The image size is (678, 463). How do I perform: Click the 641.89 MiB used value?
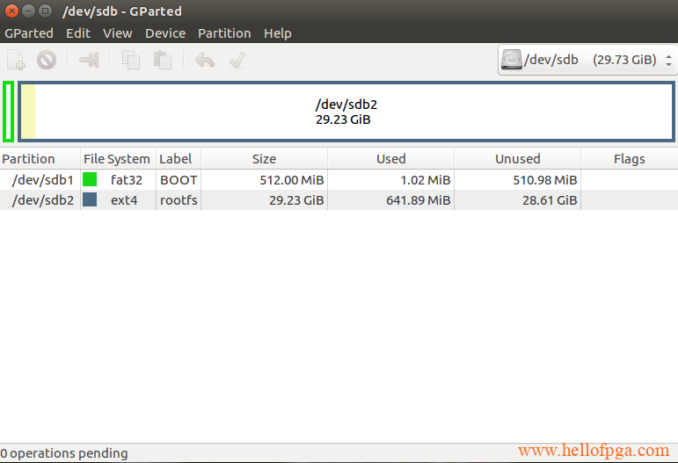pos(419,200)
